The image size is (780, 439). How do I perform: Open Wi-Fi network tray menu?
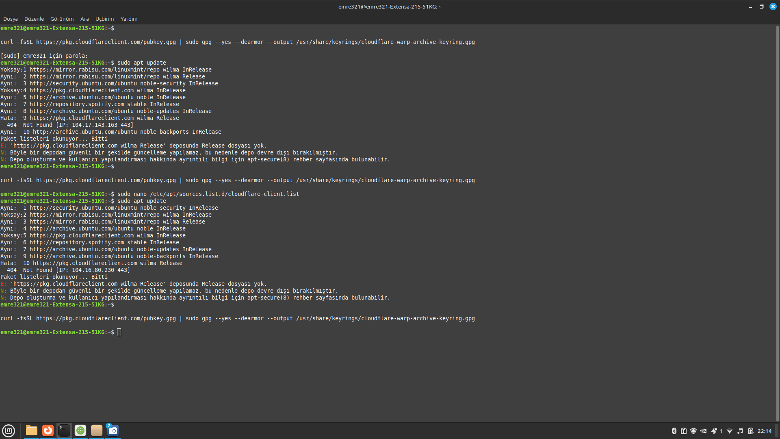pyautogui.click(x=730, y=431)
